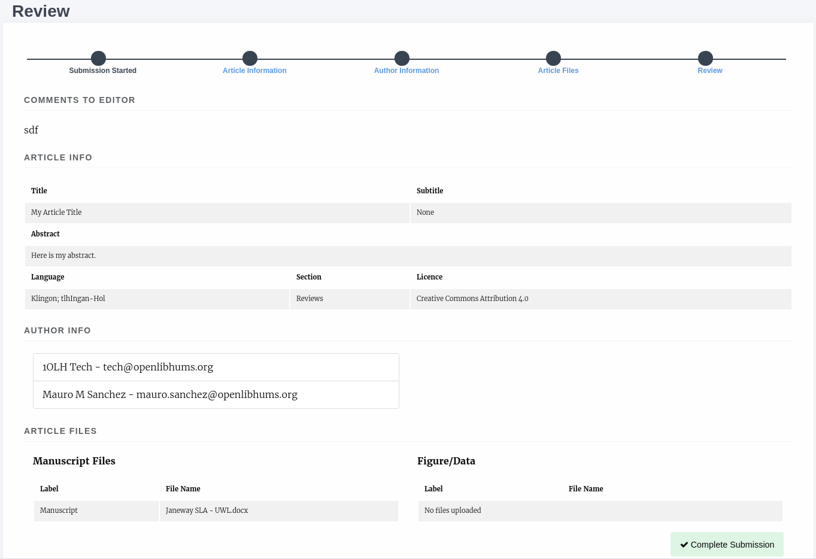This screenshot has height=559, width=816.
Task: Select the Mauro M Sanchez author entry
Action: pyautogui.click(x=216, y=395)
